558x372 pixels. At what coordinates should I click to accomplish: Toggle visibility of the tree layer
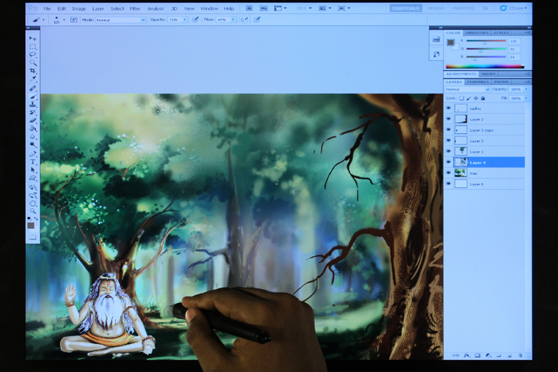[448, 173]
